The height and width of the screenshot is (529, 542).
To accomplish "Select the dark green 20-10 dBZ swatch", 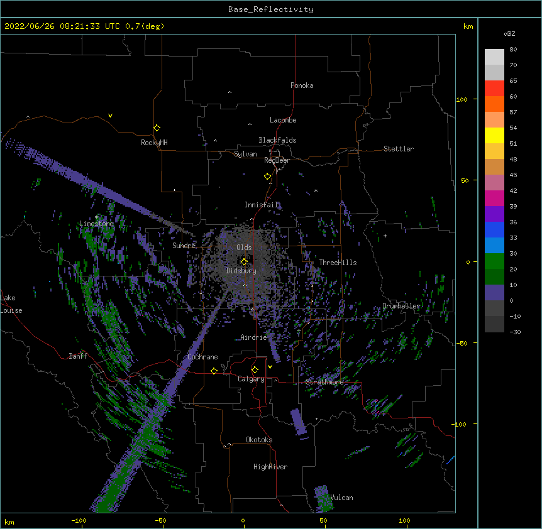I will pyautogui.click(x=494, y=277).
